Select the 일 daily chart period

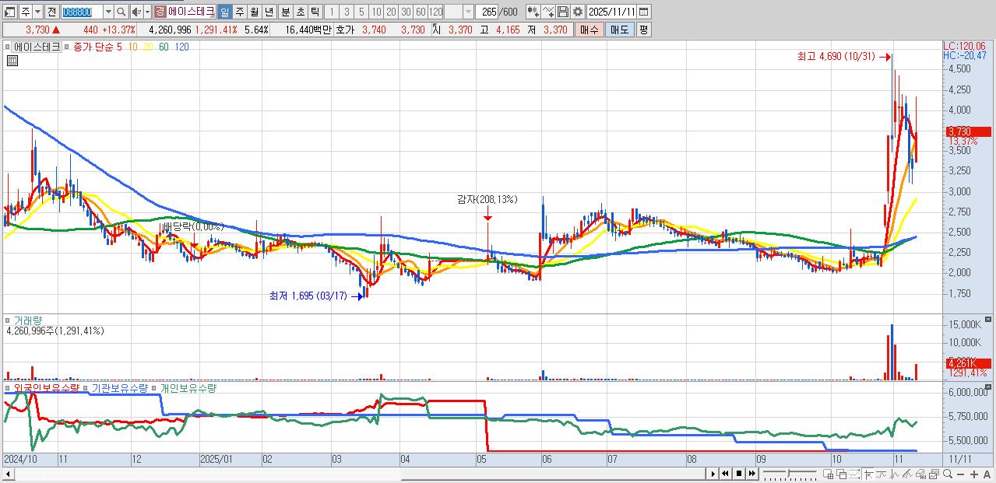click(224, 12)
